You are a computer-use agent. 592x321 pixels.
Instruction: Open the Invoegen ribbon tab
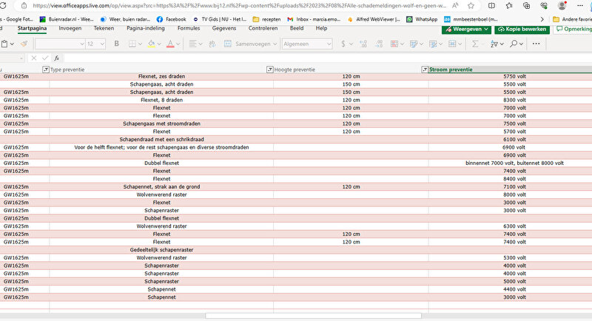pyautogui.click(x=70, y=28)
